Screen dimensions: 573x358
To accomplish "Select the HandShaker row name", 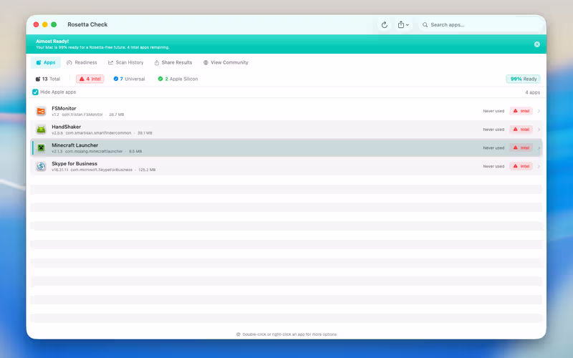I will coord(66,127).
